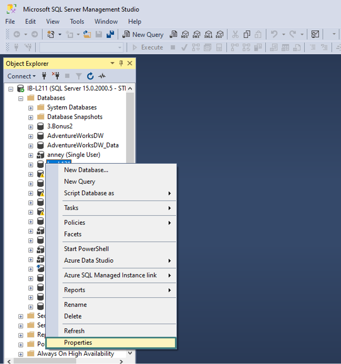Image resolution: width=341 pixels, height=364 pixels.
Task: Expand the System Databases folder
Action: coord(31,108)
